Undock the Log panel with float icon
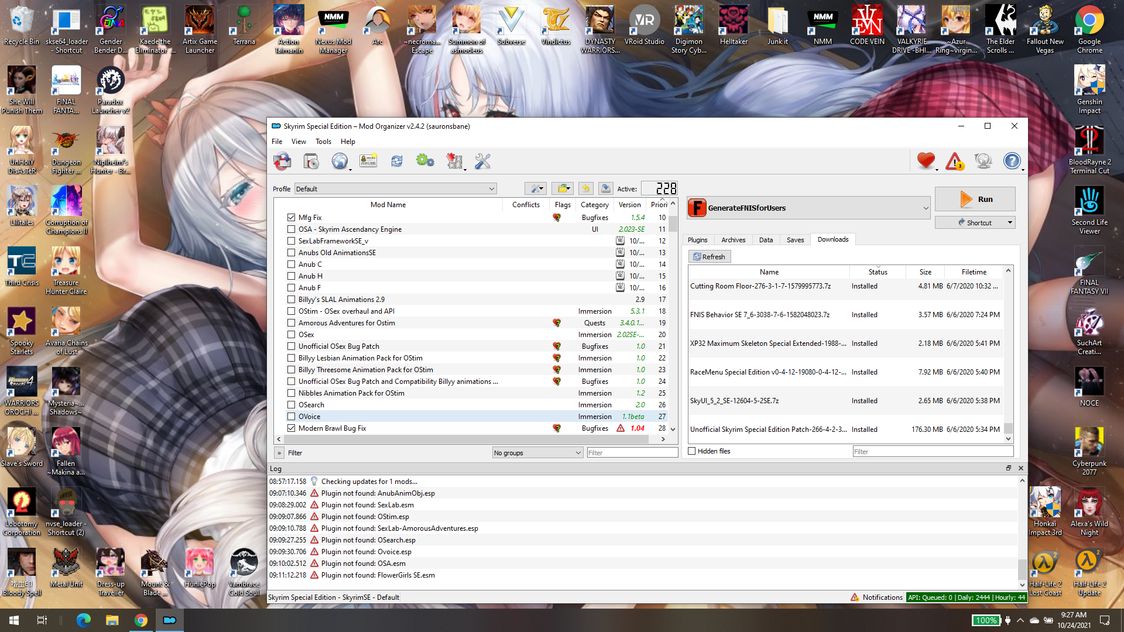Image resolution: width=1124 pixels, height=632 pixels. pos(1009,468)
